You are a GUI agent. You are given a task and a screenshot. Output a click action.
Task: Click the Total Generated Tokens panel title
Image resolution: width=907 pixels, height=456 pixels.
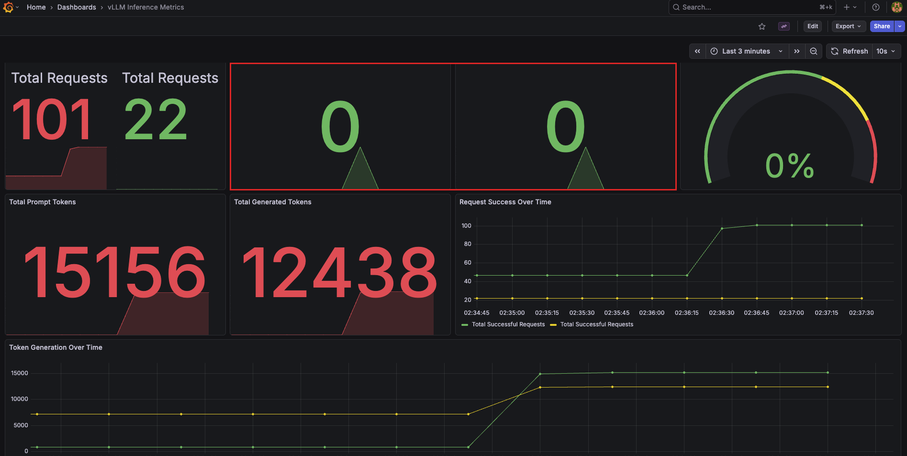point(273,202)
